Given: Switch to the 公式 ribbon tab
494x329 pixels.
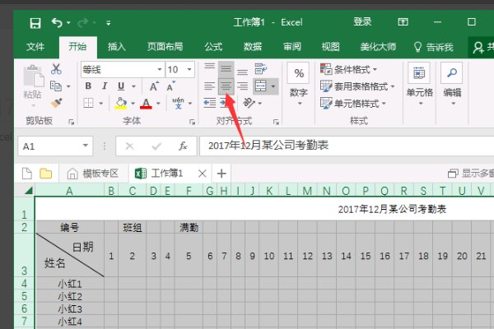Looking at the screenshot, I should click(x=213, y=47).
